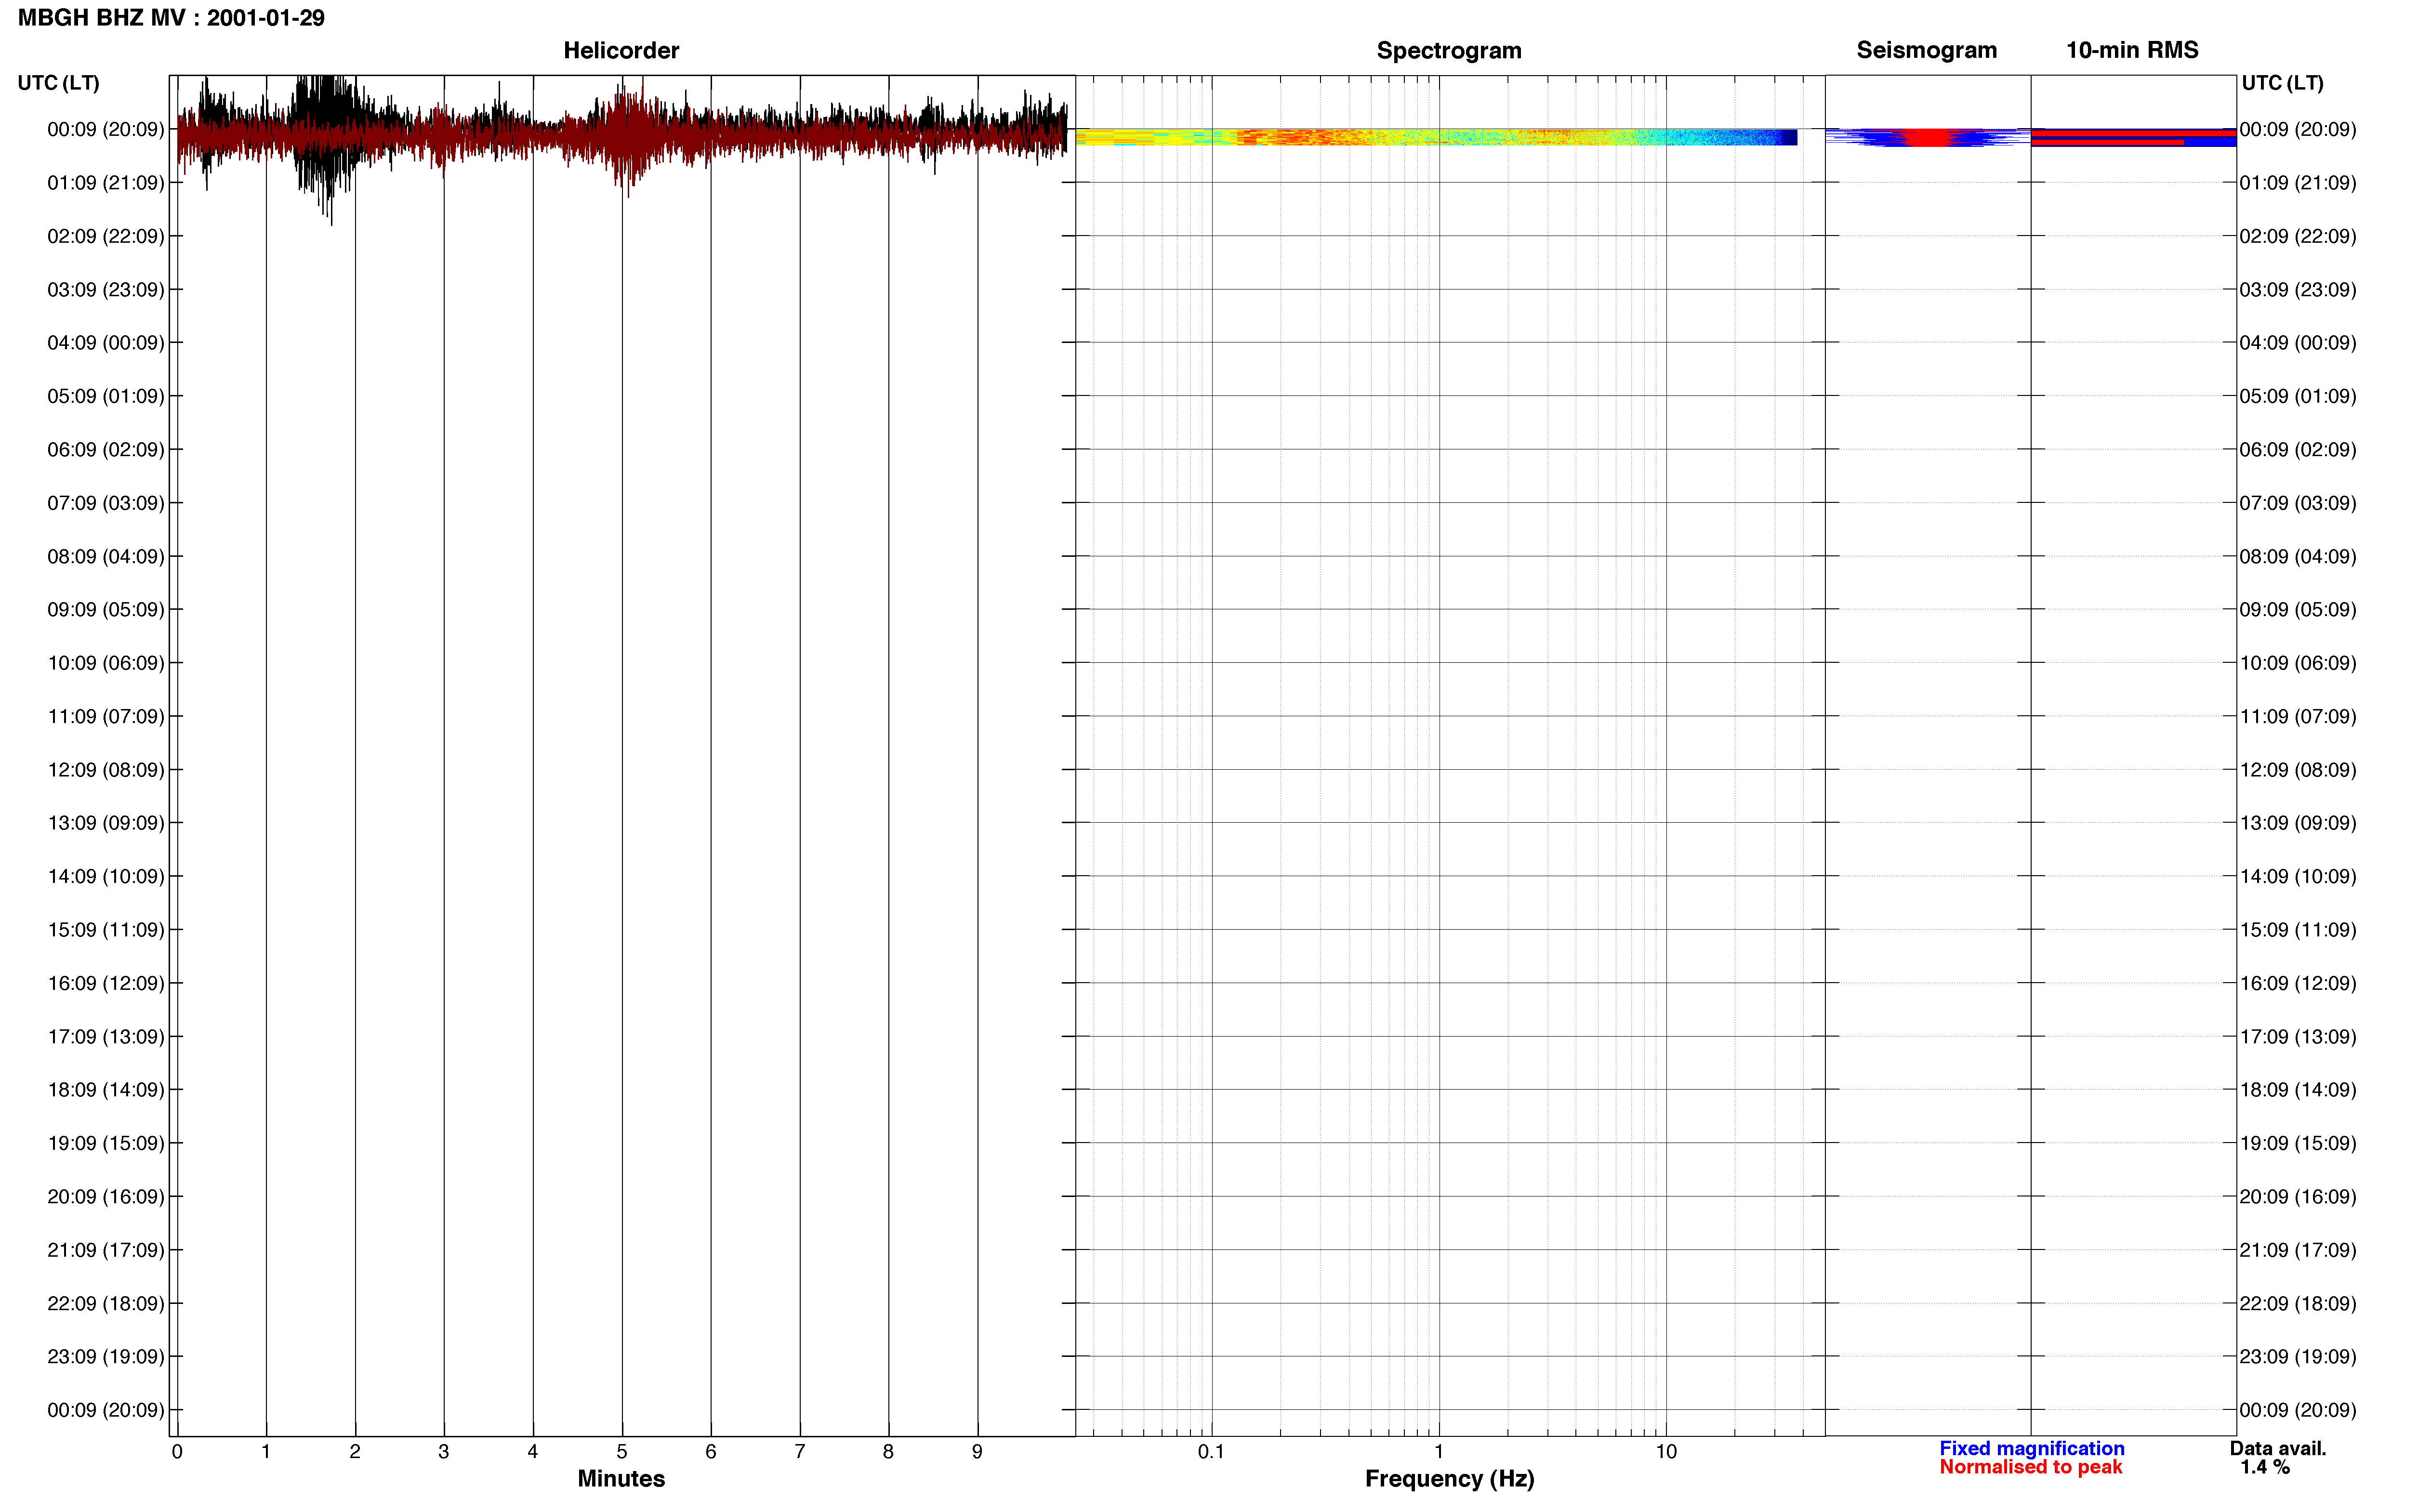Click '08:09 (04:09)' on the helicorder time axis

(105, 556)
